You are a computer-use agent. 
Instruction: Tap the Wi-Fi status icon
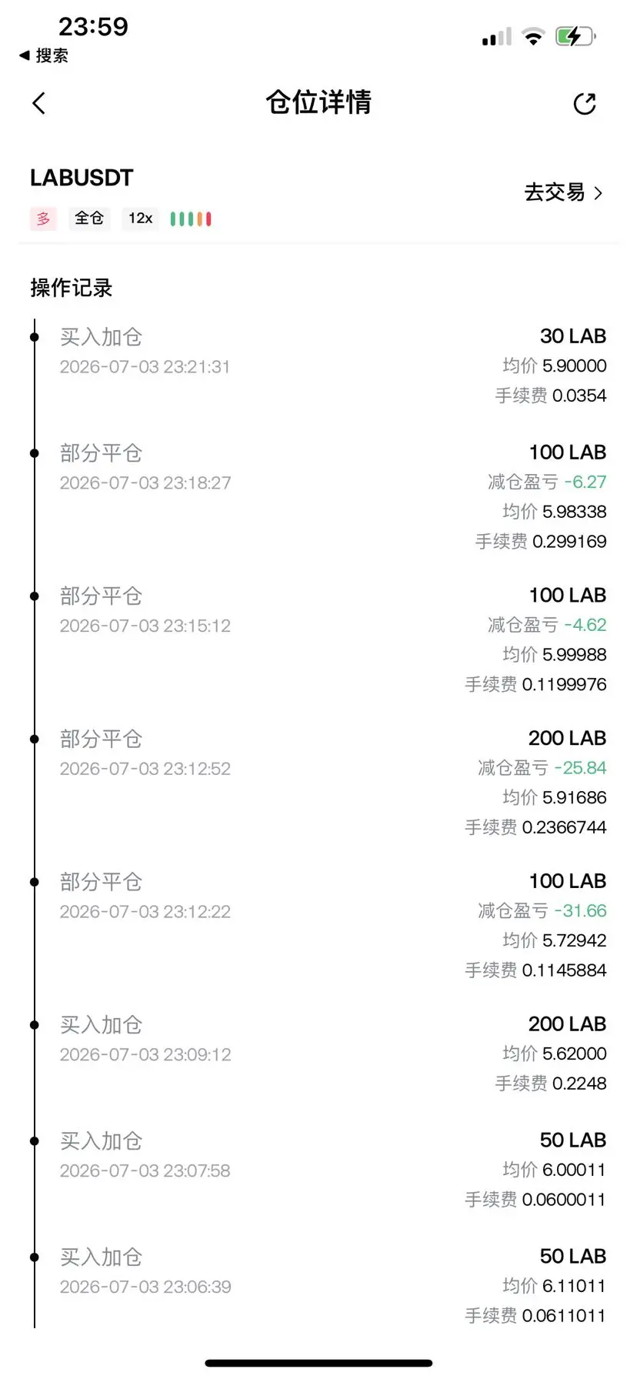532,36
